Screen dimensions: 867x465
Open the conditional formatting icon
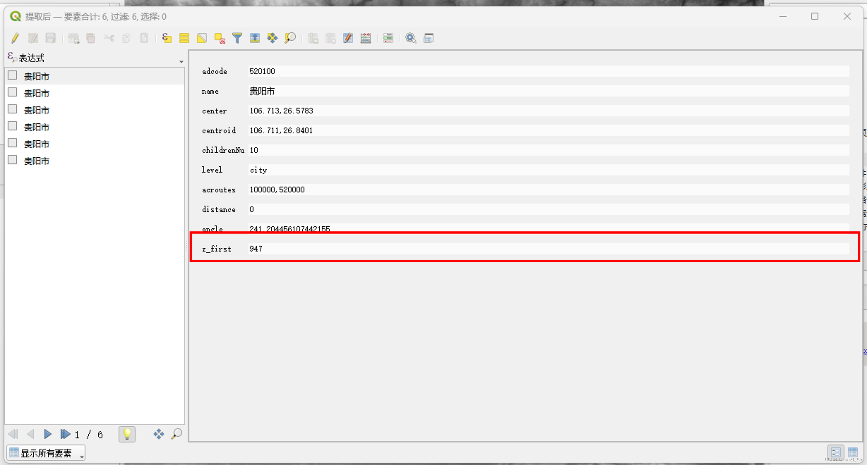click(x=388, y=38)
